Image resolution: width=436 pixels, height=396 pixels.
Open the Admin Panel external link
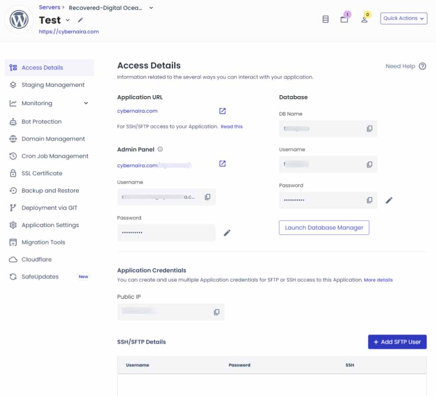click(x=222, y=163)
